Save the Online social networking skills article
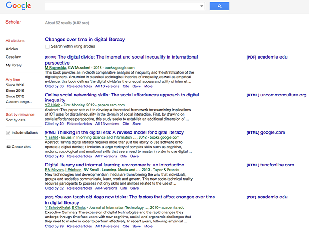 pos(136,124)
